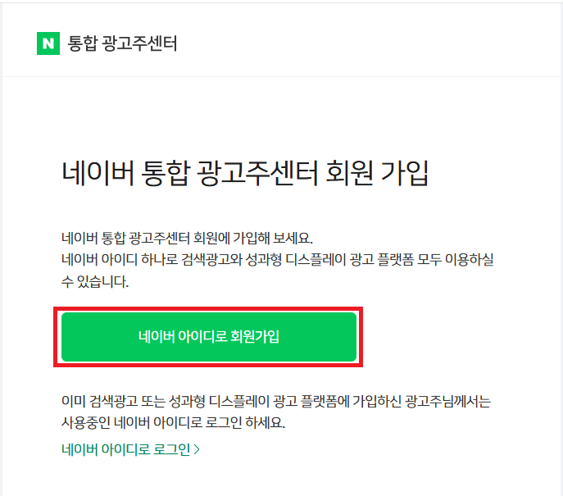Click the chevron arrow after 로그인 link

tap(197, 449)
